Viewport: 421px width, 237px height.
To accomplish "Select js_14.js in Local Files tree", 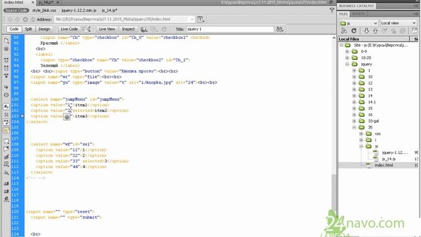I will coord(389,159).
